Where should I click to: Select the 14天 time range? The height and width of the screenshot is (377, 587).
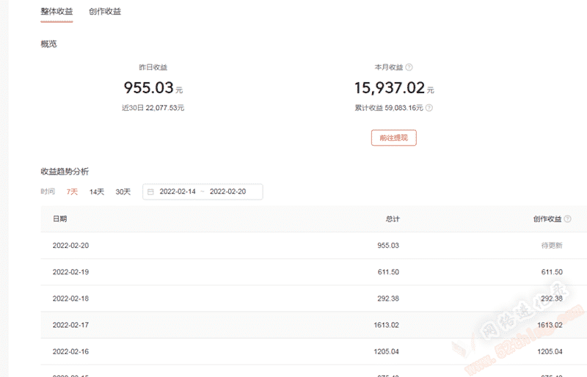97,191
